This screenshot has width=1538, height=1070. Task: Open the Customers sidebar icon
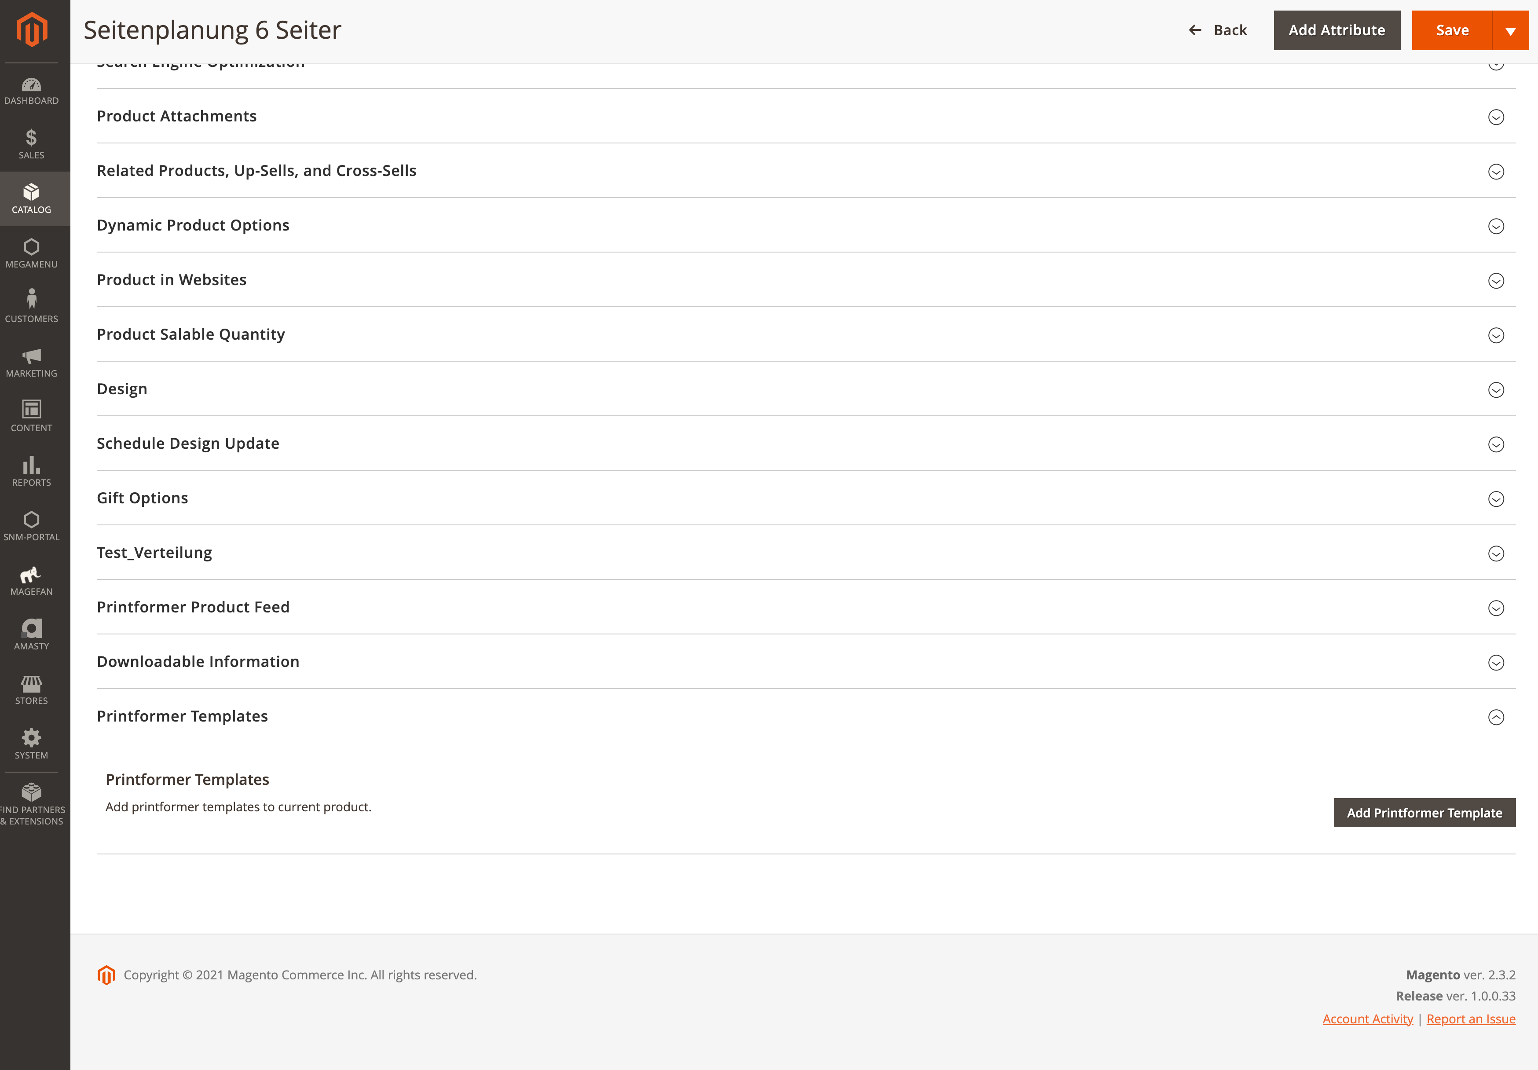pos(32,299)
